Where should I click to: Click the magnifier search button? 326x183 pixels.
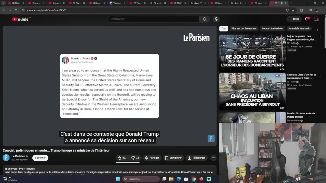tap(205, 19)
